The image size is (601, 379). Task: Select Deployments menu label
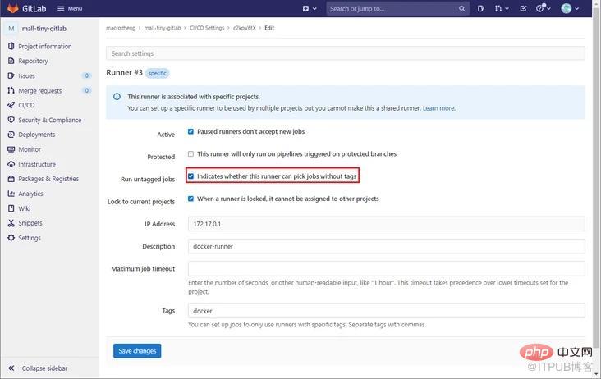(36, 135)
